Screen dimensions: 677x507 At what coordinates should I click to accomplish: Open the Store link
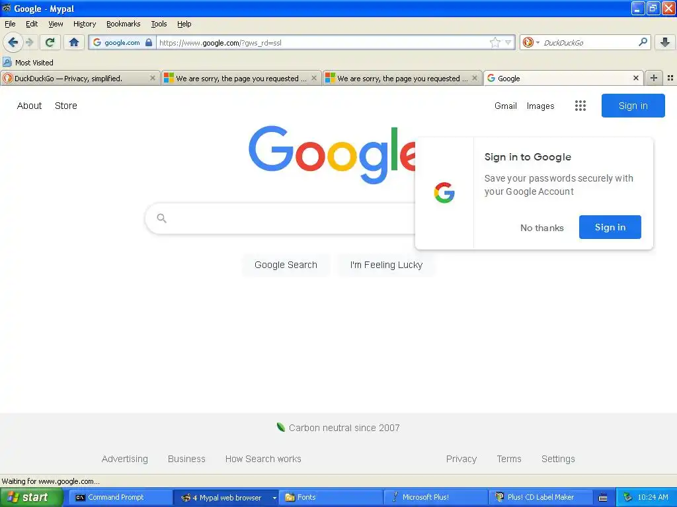(x=66, y=106)
